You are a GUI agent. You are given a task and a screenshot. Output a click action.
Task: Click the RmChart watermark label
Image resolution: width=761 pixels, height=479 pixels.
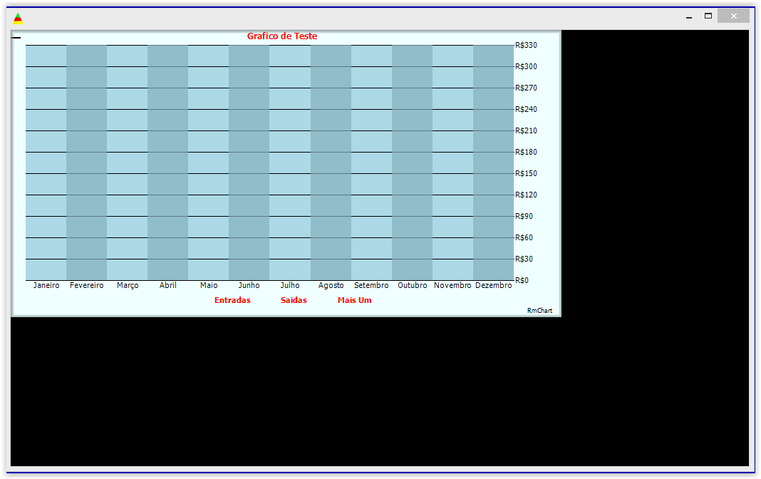pos(539,311)
